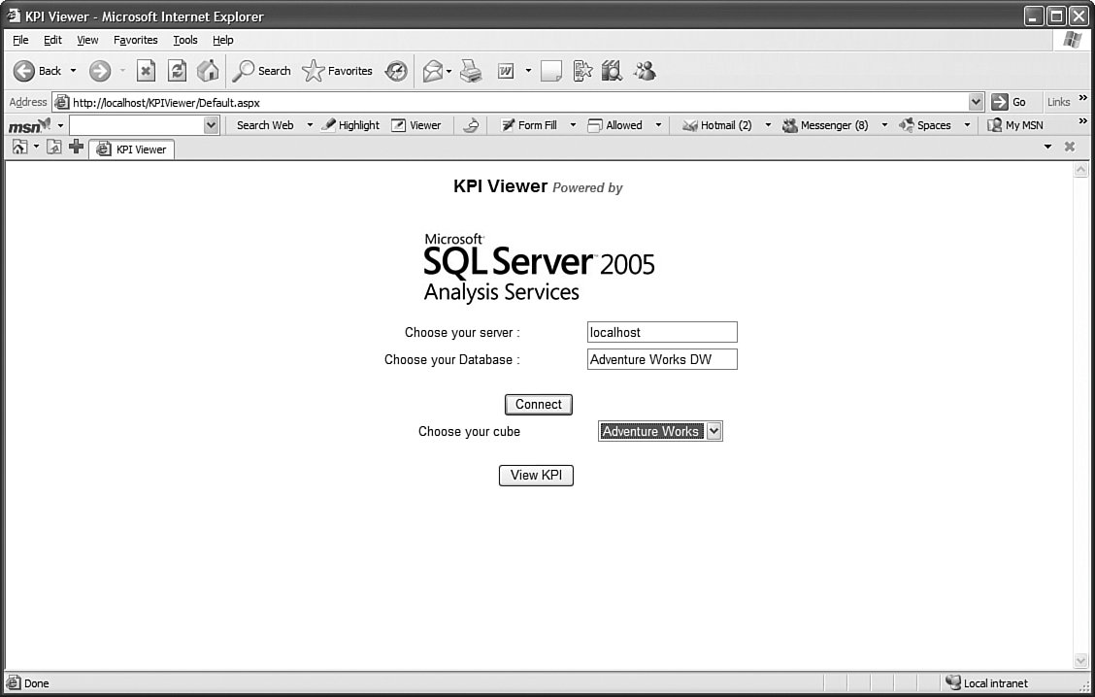Expand the MSN search box dropdown

pos(211,125)
